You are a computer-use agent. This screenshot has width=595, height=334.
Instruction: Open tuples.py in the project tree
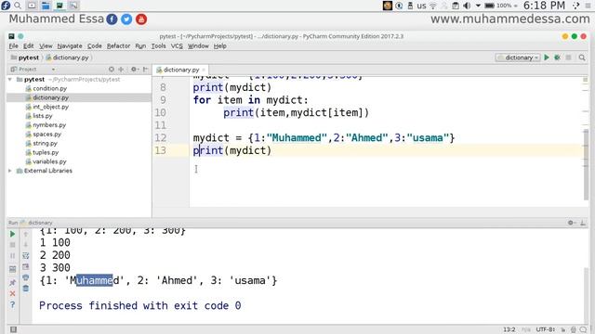[46, 152]
